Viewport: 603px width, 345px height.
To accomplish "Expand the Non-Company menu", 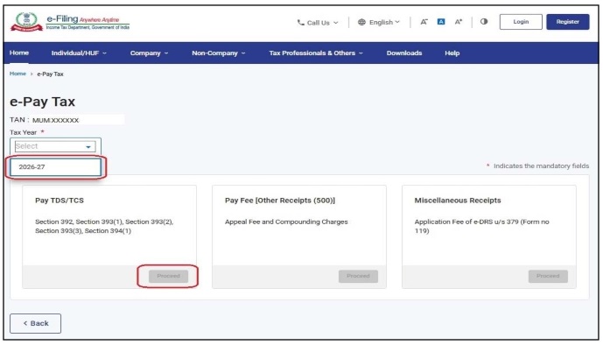I will (219, 53).
